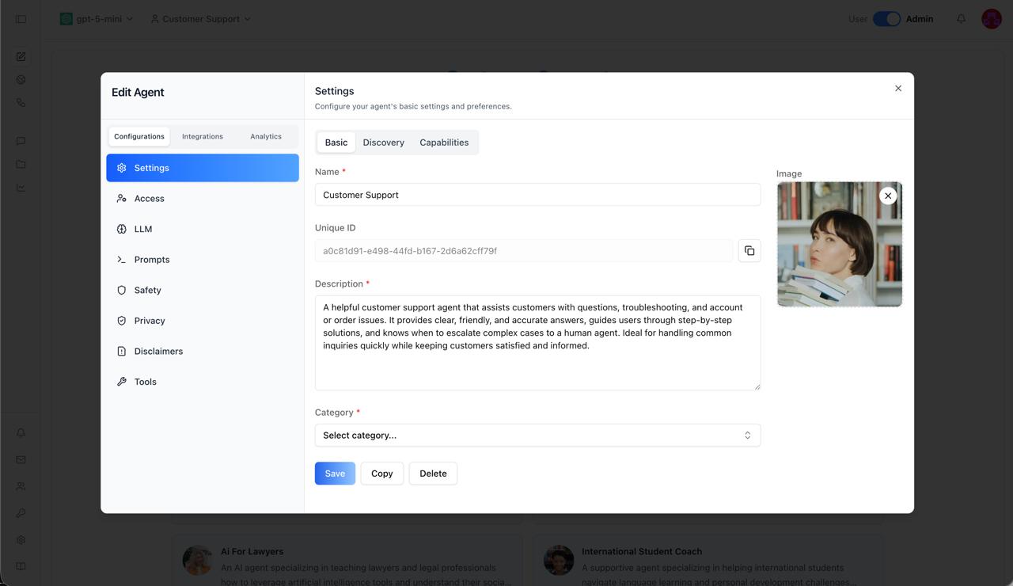Click the notifications bell in the top bar

tap(961, 19)
